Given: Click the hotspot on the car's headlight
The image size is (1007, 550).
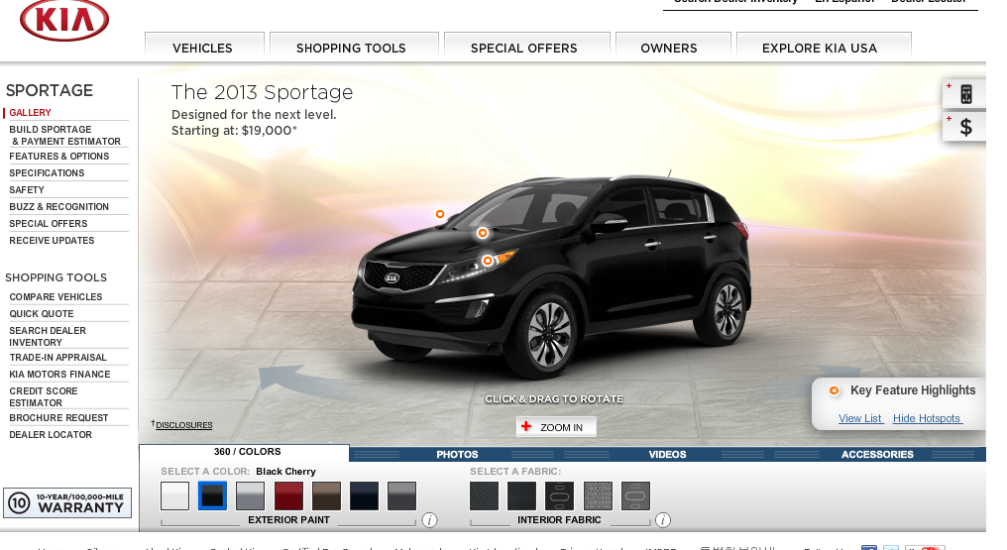Looking at the screenshot, I should 487,261.
